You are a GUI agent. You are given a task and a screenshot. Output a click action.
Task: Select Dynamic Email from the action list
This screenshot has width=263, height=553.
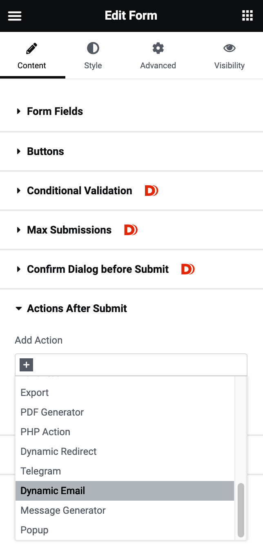52,490
